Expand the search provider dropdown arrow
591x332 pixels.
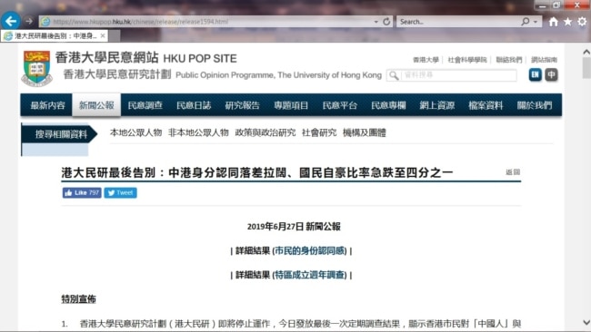536,22
